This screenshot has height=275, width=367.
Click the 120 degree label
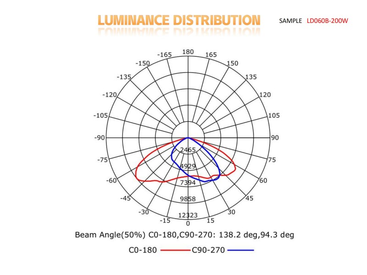(265, 95)
